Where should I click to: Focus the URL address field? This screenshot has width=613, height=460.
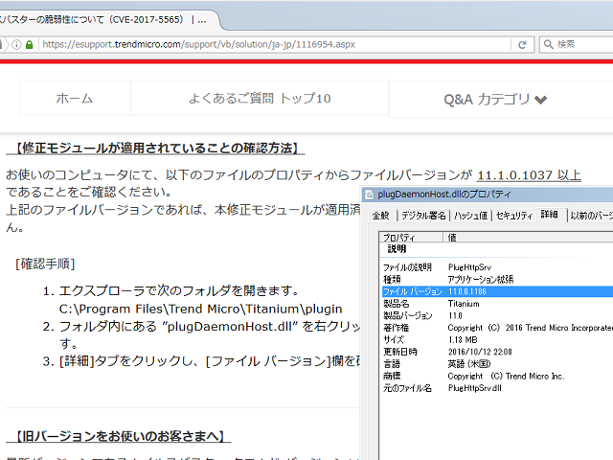coord(274,45)
